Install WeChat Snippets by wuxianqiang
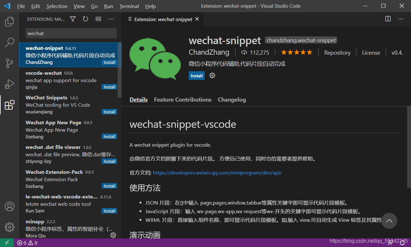The height and width of the screenshot is (247, 411). click(109, 112)
